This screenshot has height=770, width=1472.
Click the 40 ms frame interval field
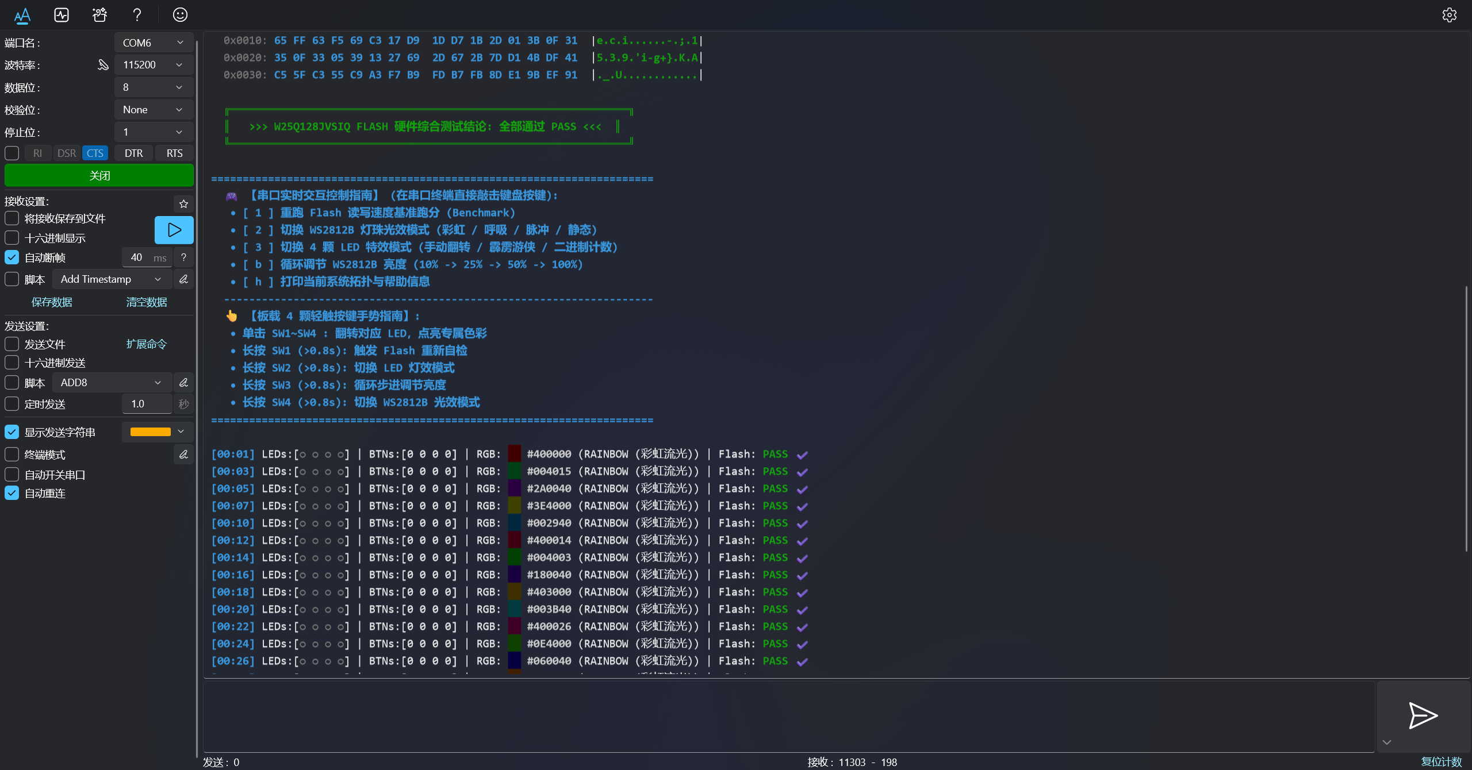pos(147,257)
